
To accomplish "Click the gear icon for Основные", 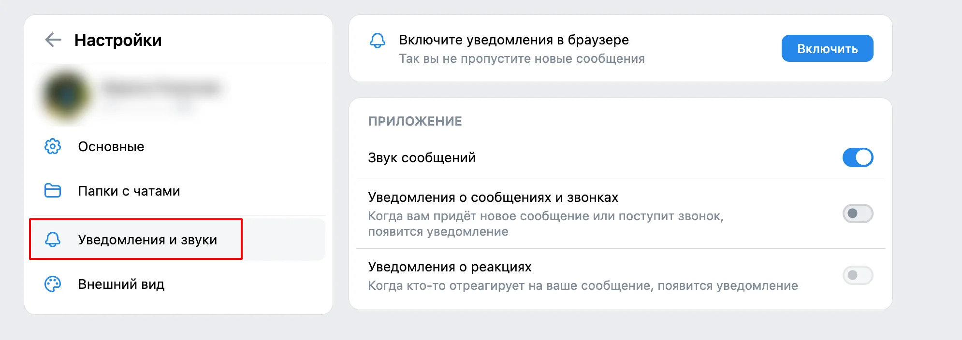I will (53, 146).
